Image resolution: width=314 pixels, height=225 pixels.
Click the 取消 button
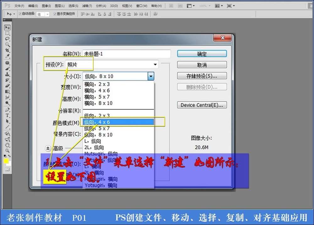[202, 65]
